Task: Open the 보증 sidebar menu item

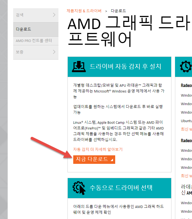Action: click(36, 52)
